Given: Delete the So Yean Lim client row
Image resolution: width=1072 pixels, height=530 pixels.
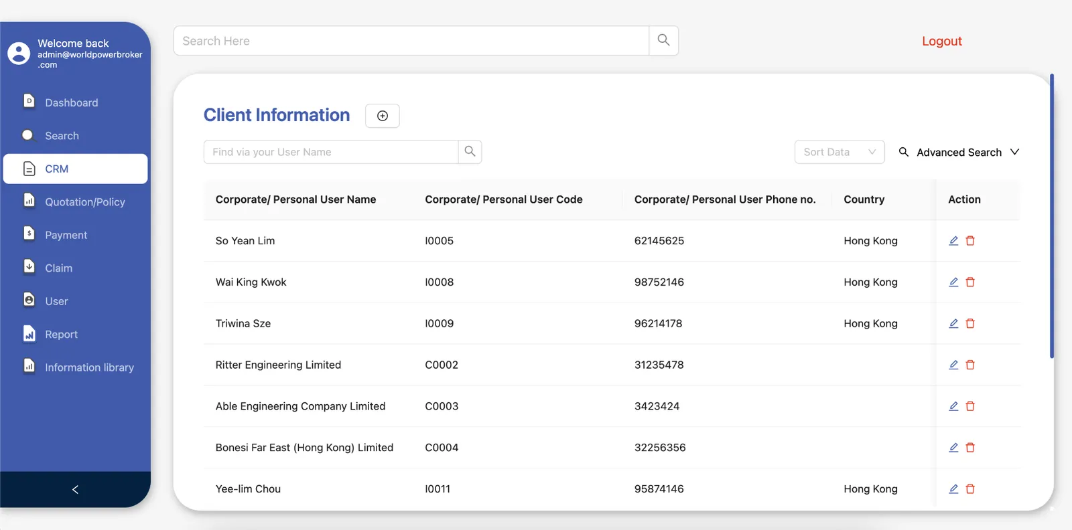Looking at the screenshot, I should (970, 241).
